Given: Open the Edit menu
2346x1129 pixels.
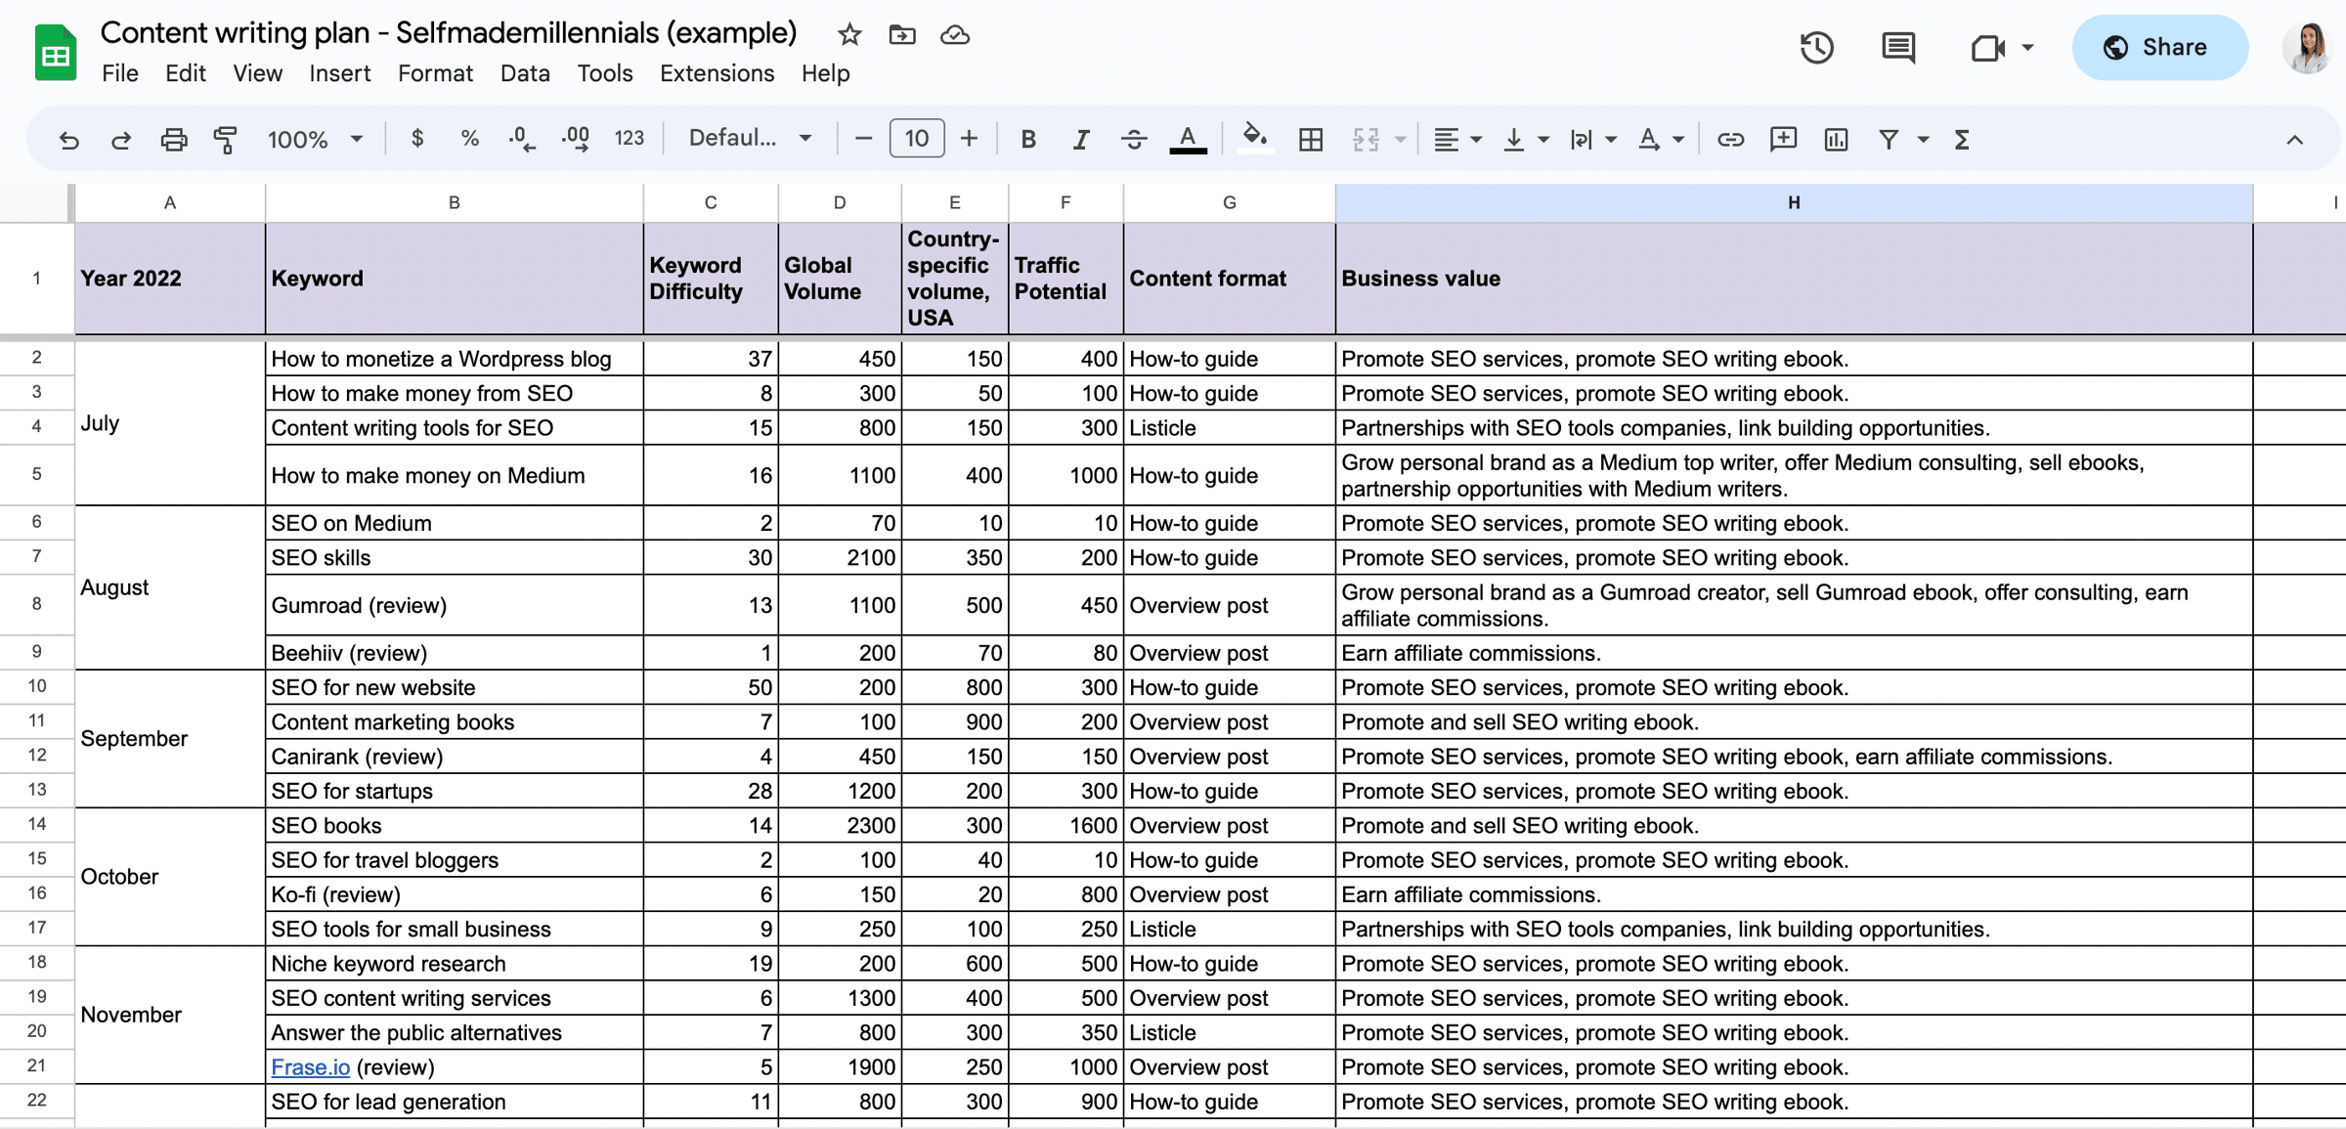Looking at the screenshot, I should [185, 73].
